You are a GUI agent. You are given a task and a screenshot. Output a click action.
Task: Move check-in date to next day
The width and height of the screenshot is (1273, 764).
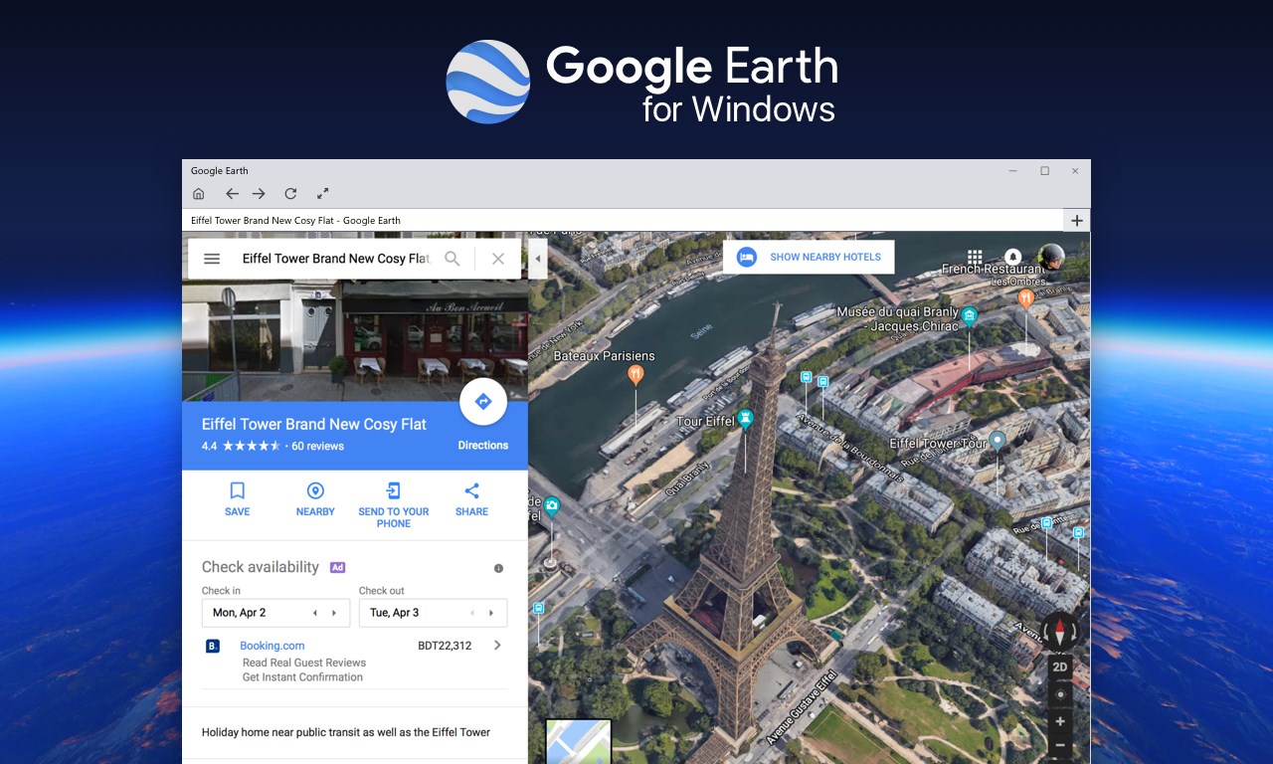point(334,613)
